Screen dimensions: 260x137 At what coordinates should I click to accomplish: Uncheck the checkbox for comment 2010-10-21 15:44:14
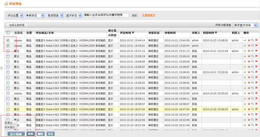[8, 40]
